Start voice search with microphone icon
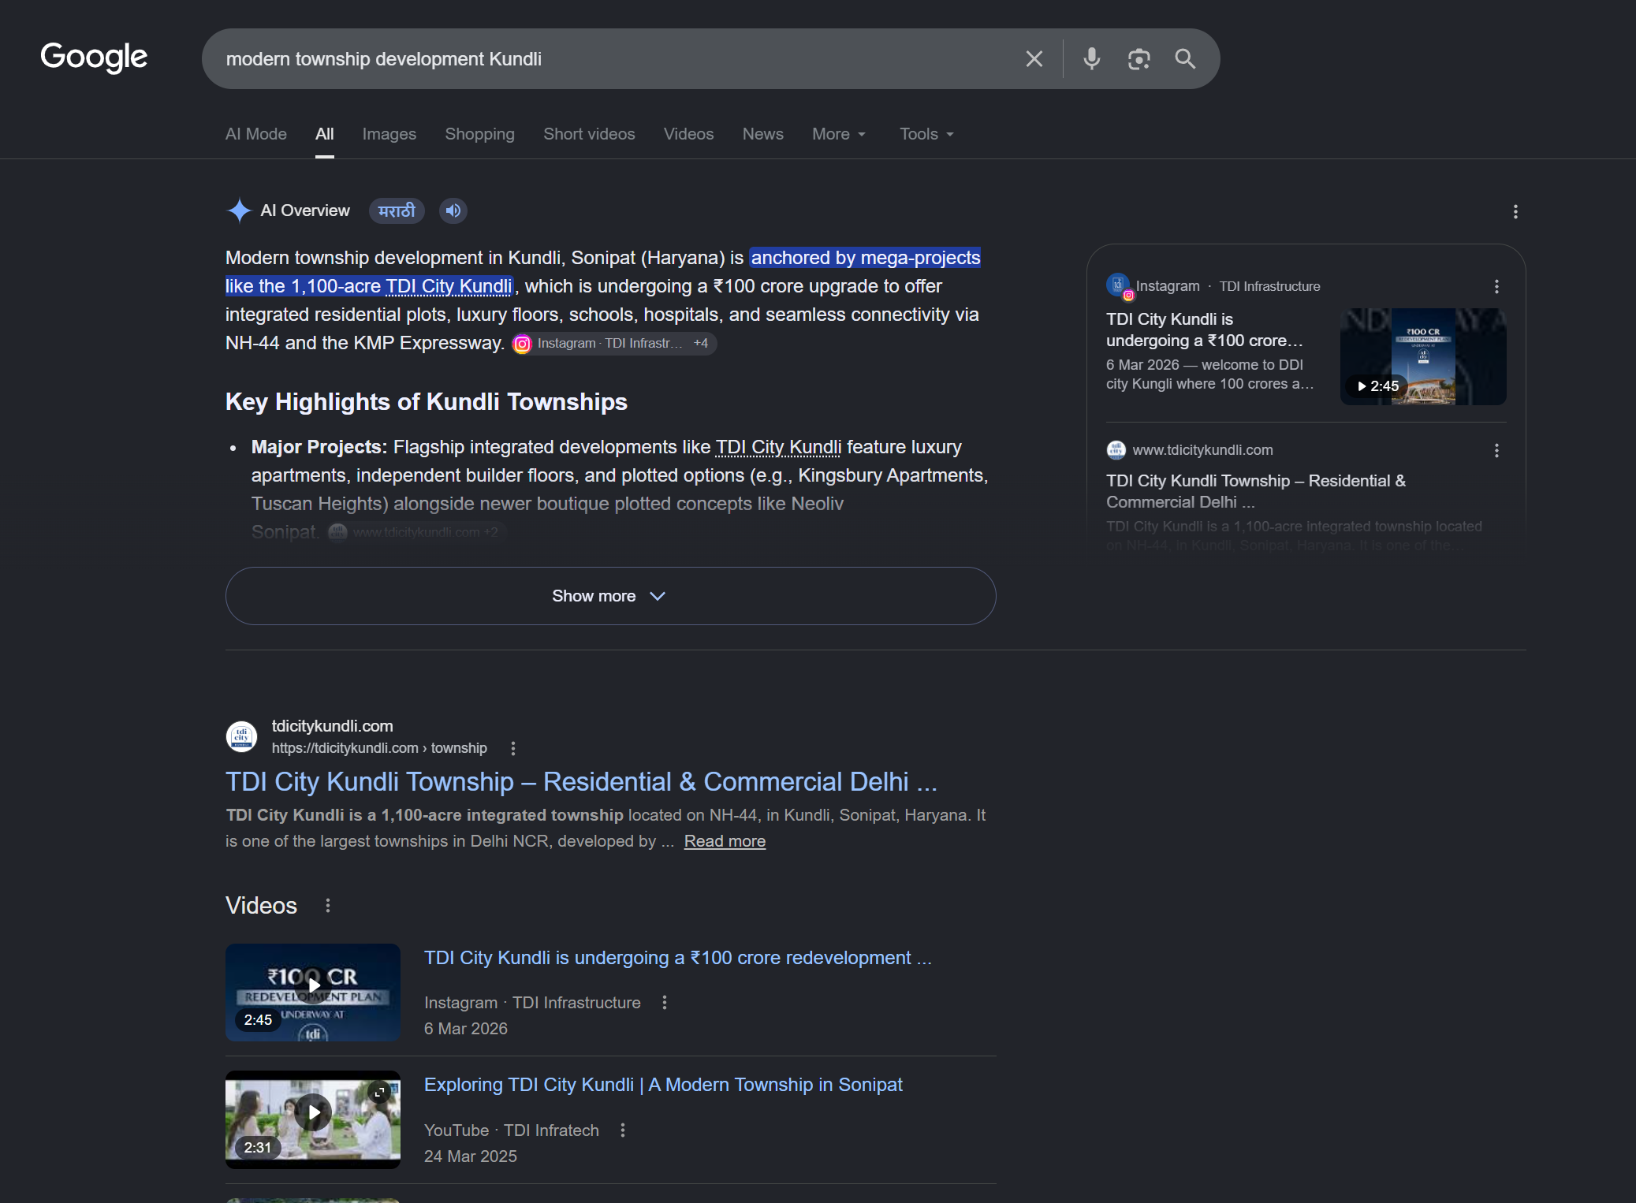 pos(1091,59)
